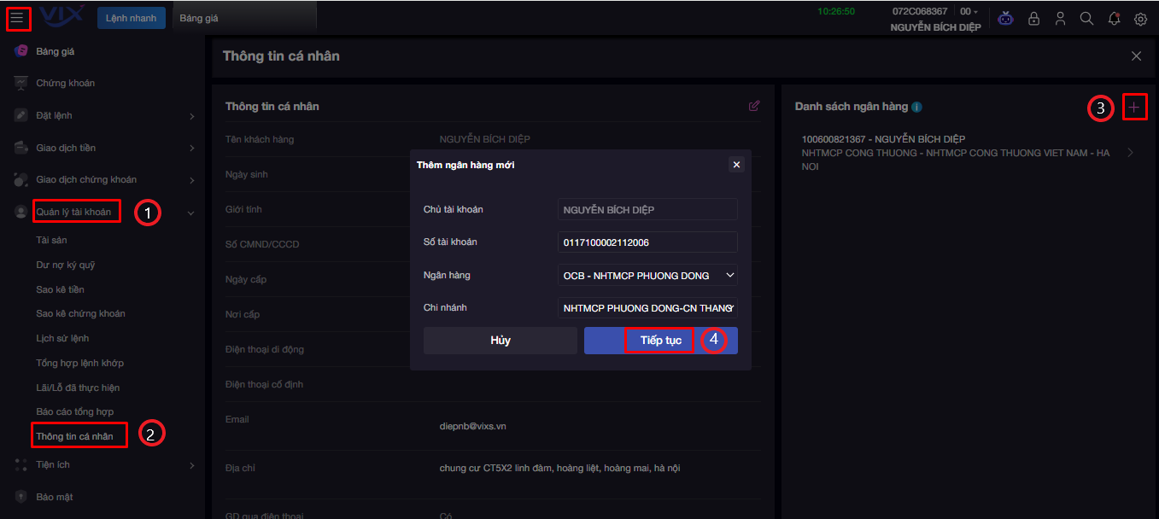Open the hamburger menu icon

pyautogui.click(x=17, y=18)
